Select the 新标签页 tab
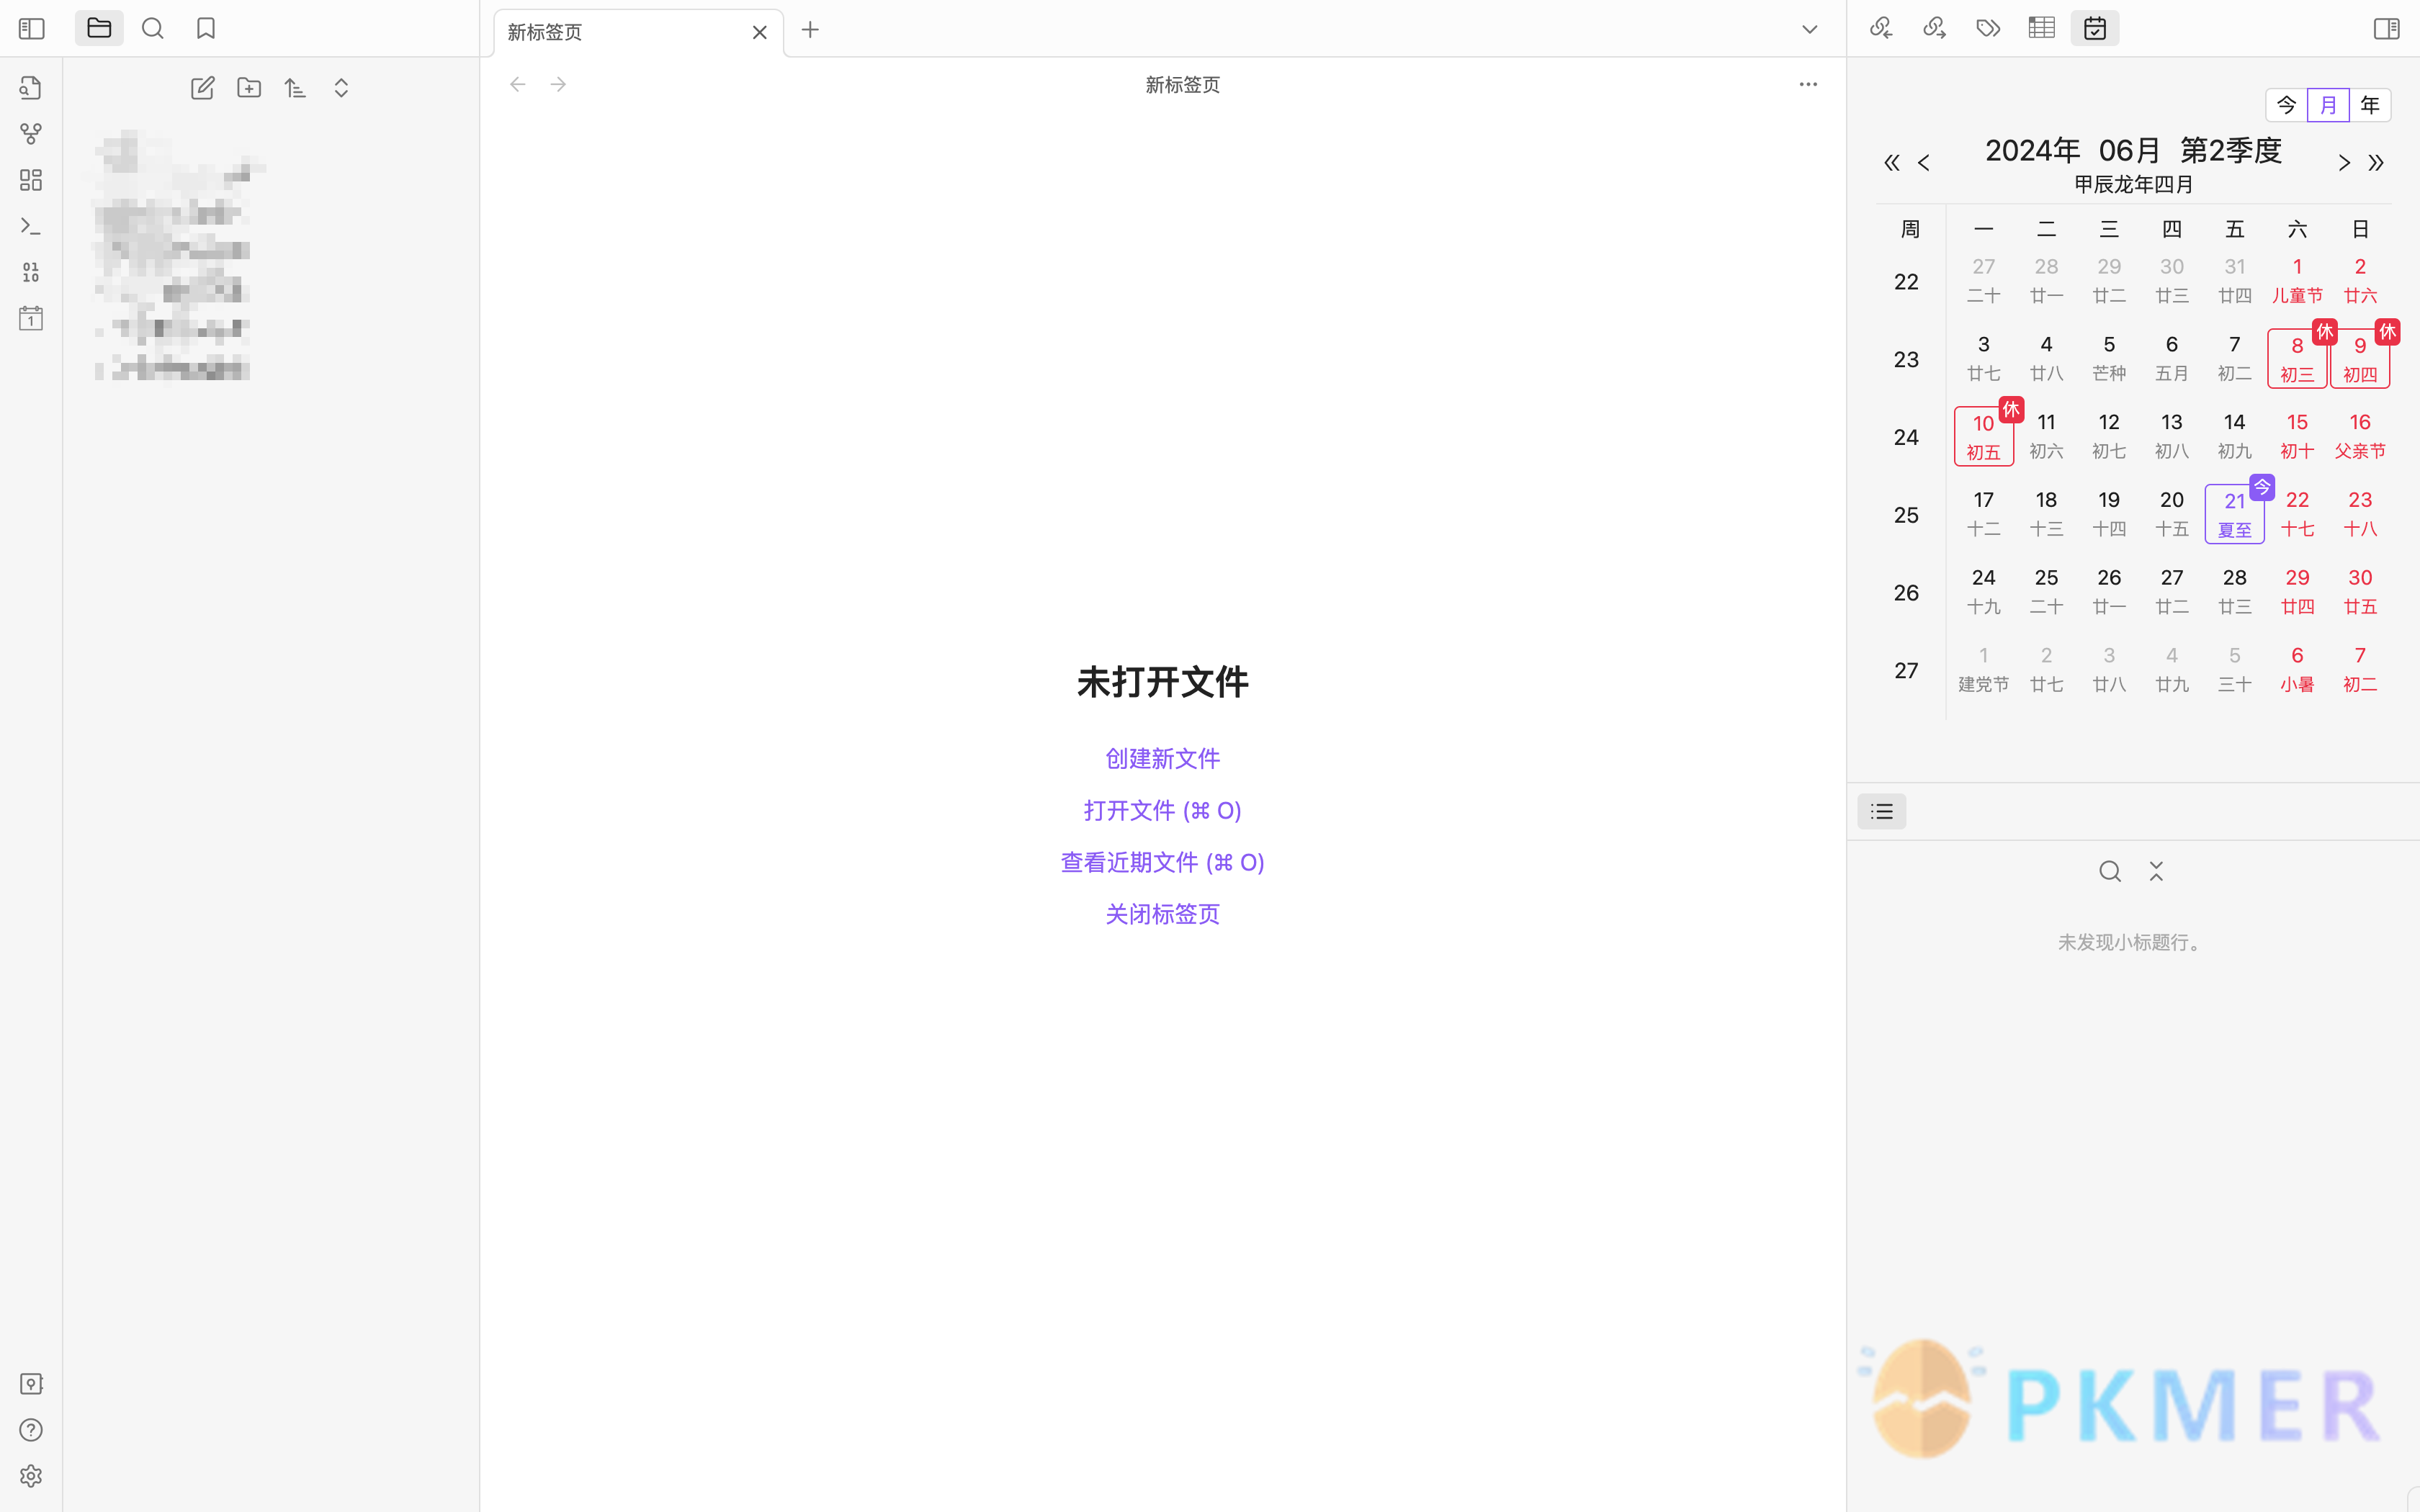The height and width of the screenshot is (1512, 2420). click(638, 32)
